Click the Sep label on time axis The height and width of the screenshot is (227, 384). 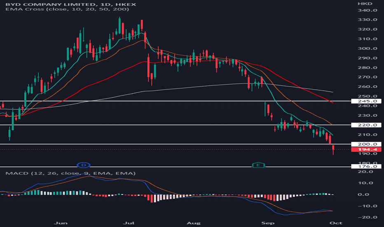coord(268,223)
